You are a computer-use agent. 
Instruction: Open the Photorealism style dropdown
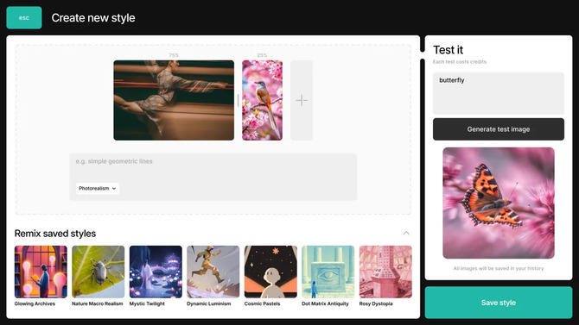[x=98, y=188]
